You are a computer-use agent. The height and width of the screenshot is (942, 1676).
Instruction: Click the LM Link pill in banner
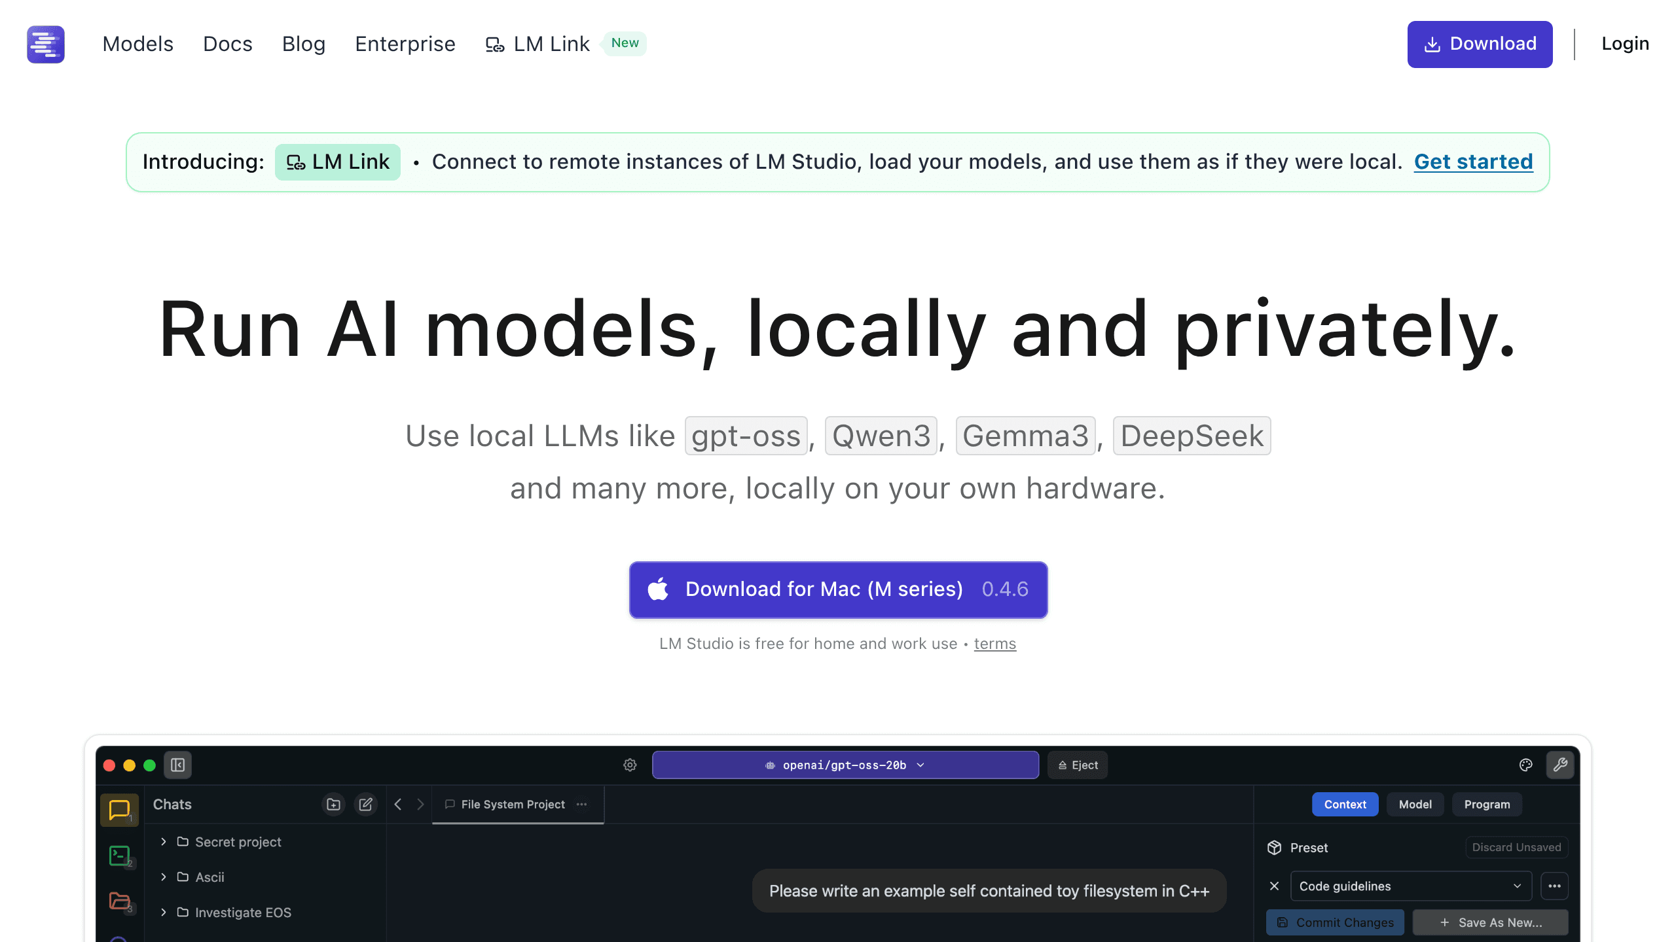[x=338, y=162]
